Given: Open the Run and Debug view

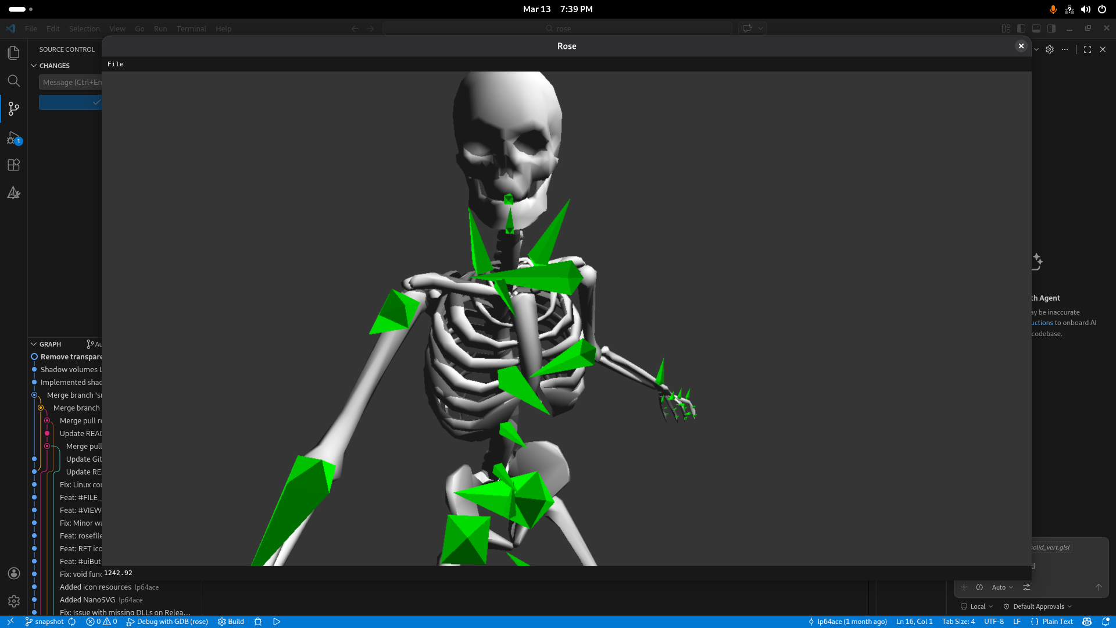Looking at the screenshot, I should (x=13, y=138).
